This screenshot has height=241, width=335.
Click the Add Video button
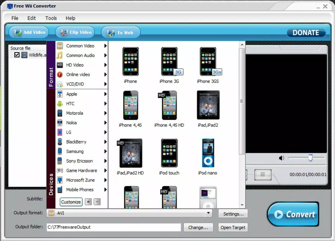click(x=29, y=33)
